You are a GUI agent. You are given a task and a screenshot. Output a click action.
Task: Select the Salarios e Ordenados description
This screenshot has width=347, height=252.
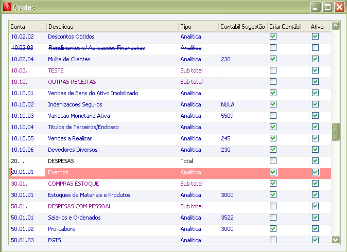tap(74, 218)
